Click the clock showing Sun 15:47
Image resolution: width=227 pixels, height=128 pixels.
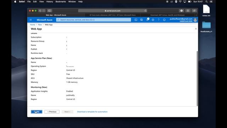tap(198, 1)
